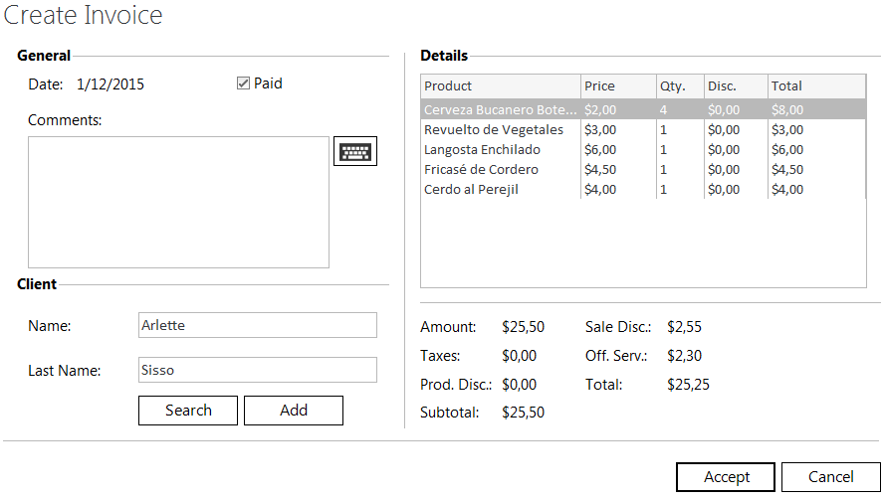Click the Name input field

point(258,325)
